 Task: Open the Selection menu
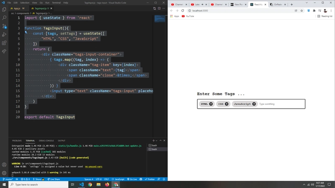tap(25, 3)
